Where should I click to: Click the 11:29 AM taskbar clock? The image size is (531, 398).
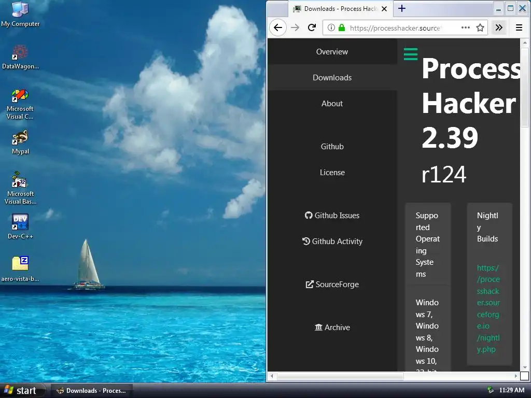pyautogui.click(x=512, y=390)
